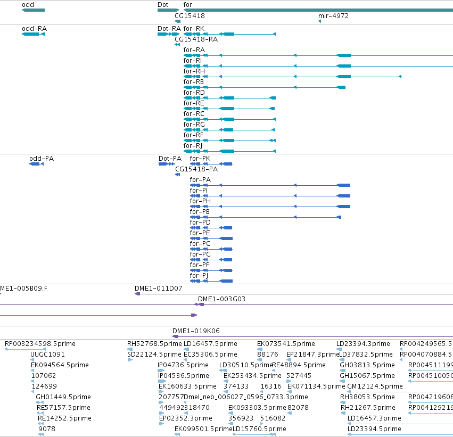The width and height of the screenshot is (453, 437).
Task: Click the for-RI transcript label
Action: pyautogui.click(x=192, y=61)
